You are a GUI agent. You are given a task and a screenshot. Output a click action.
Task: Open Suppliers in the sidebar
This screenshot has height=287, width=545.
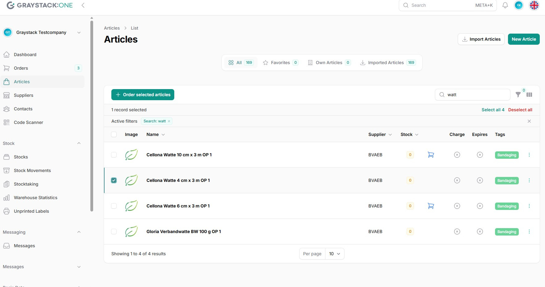23,95
